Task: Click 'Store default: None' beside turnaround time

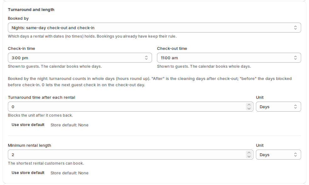Action: pos(69,125)
